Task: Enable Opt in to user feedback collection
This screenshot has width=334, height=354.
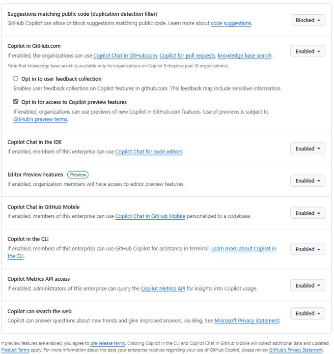Action: [x=16, y=79]
